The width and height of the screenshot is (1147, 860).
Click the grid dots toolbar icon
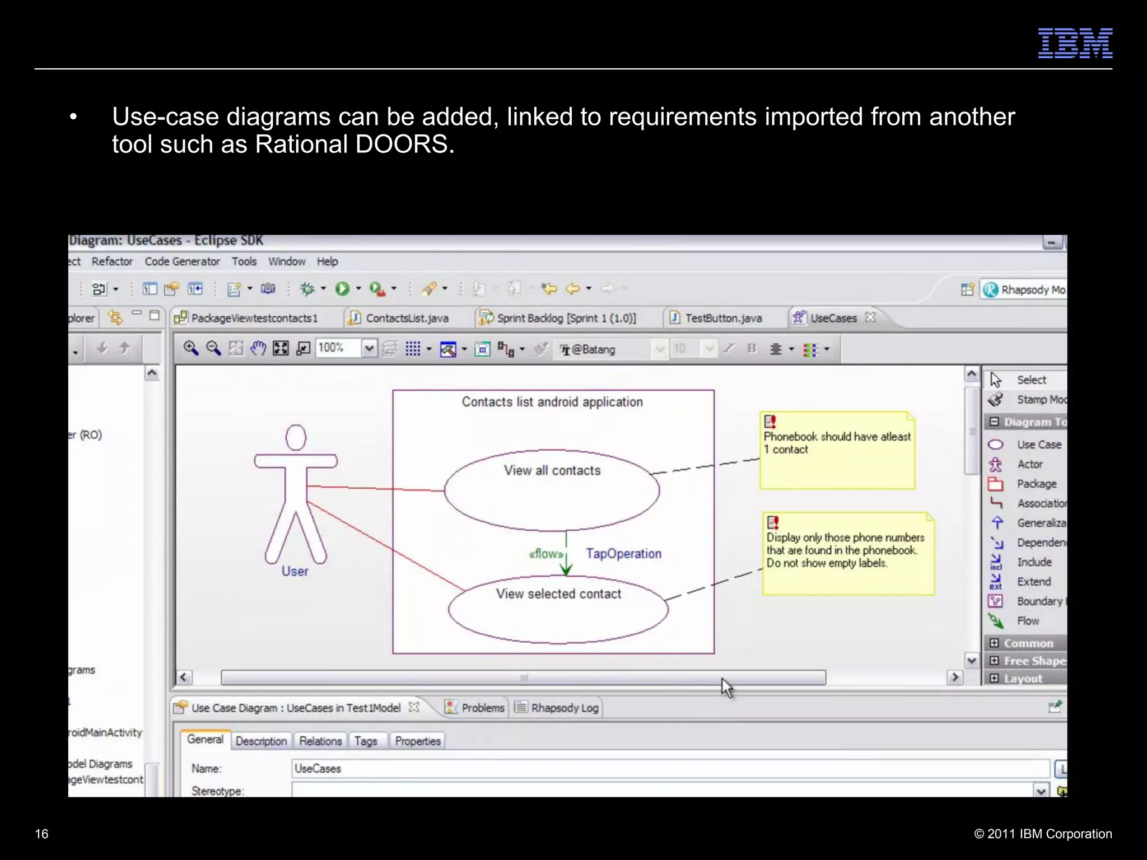pos(413,349)
